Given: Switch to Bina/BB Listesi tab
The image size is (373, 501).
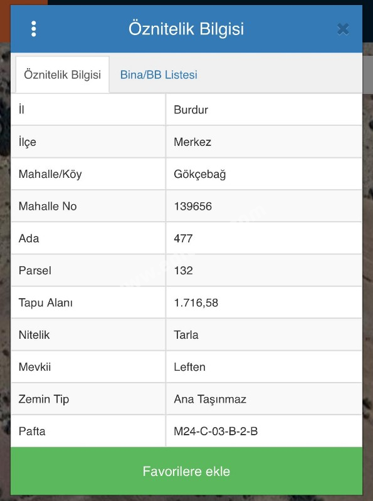Looking at the screenshot, I should tap(159, 75).
